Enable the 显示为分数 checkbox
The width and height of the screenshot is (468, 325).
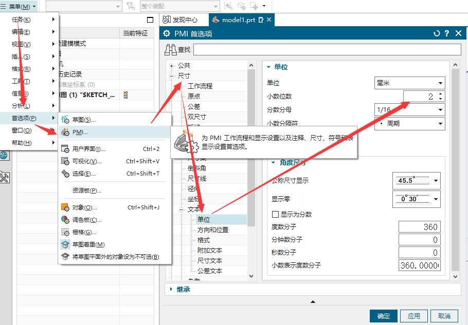click(x=275, y=214)
